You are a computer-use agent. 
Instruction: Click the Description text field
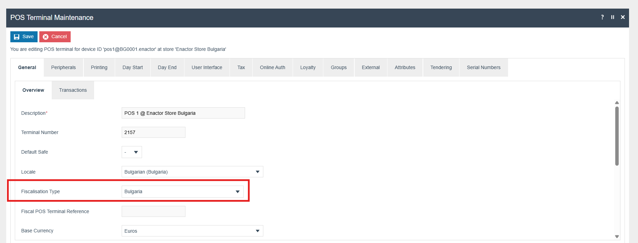pyautogui.click(x=183, y=113)
